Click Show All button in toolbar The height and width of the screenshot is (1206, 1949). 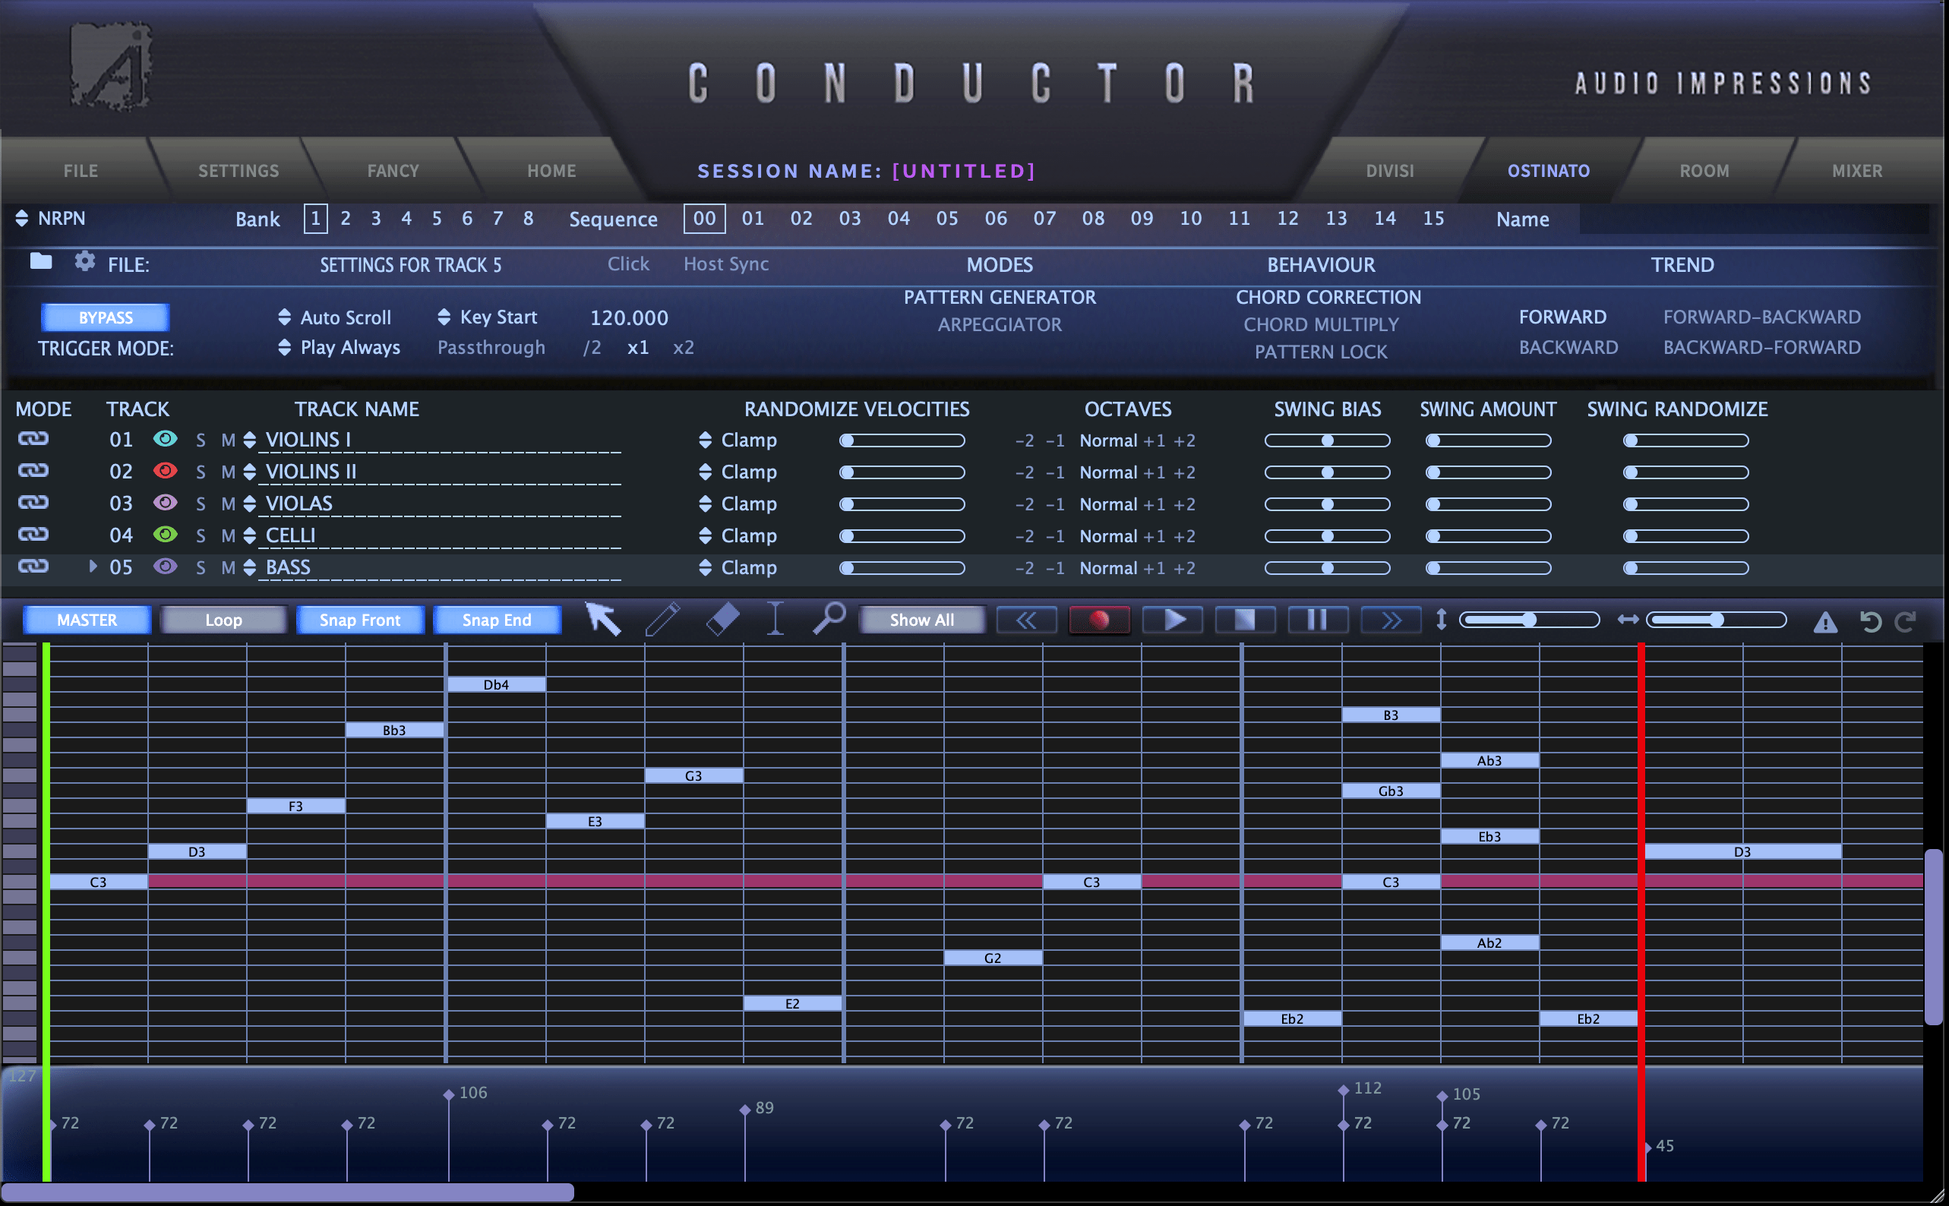pyautogui.click(x=923, y=621)
